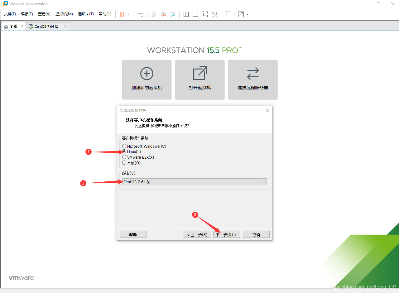Open the 选项卡(T) menu

[86, 14]
